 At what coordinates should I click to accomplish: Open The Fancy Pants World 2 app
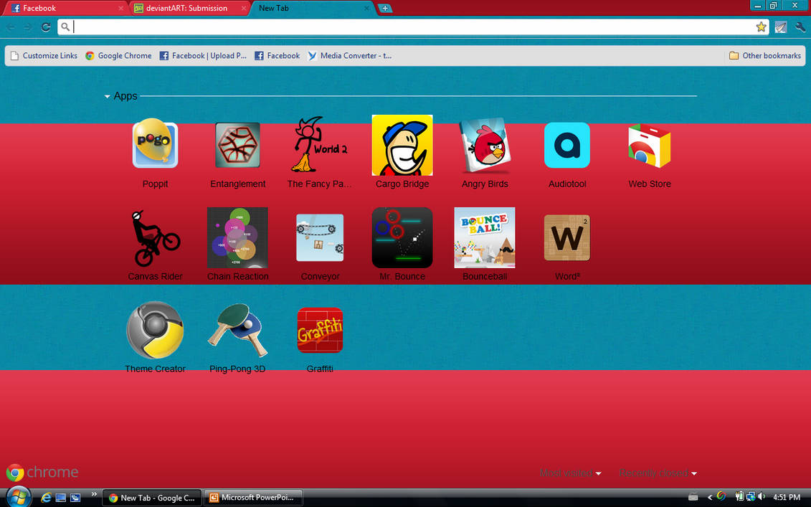click(320, 144)
